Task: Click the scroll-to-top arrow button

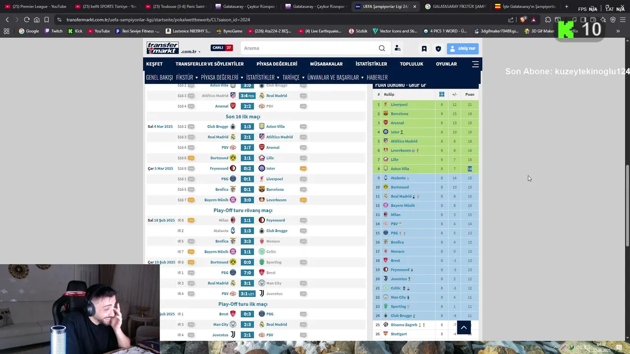Action: point(464,327)
